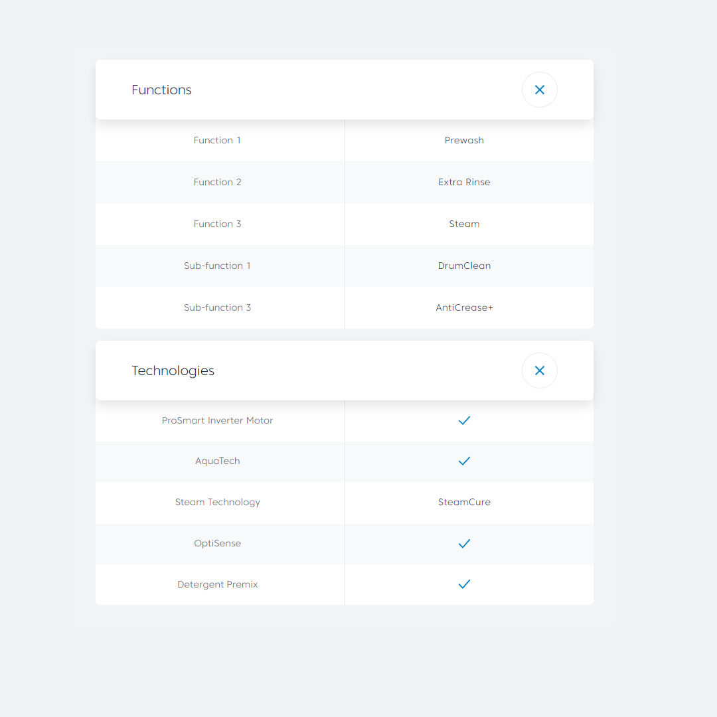Select the Steam value cell
The image size is (717, 717).
click(464, 224)
